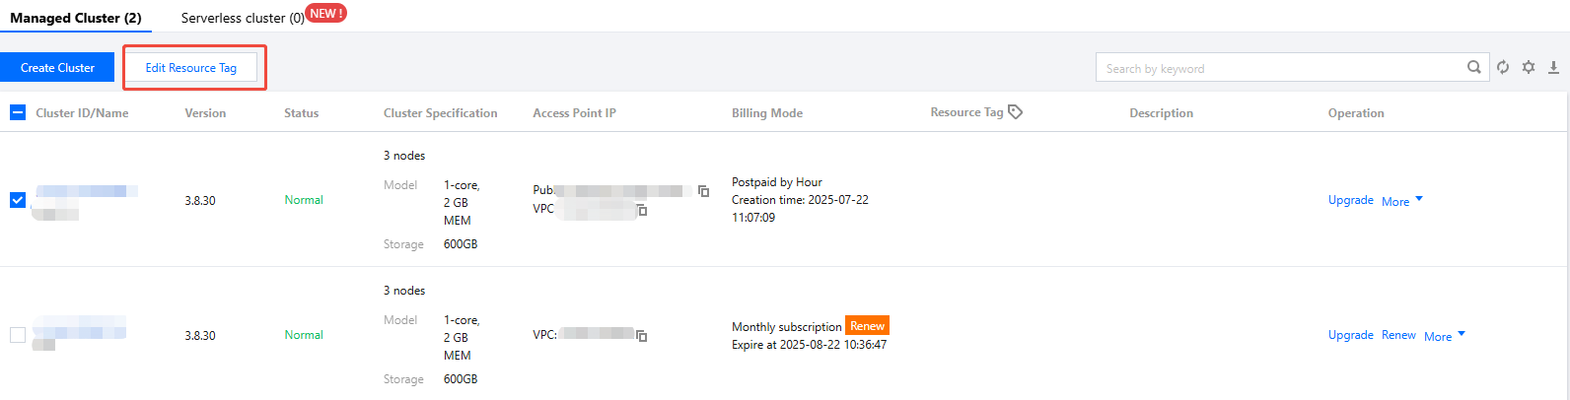Click Upgrade link for the postpaid cluster
This screenshot has width=1570, height=400.
(x=1350, y=200)
